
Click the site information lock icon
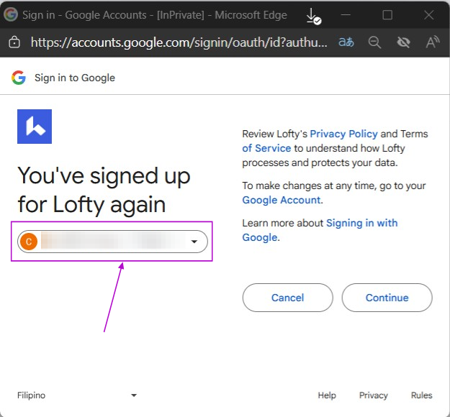(14, 42)
